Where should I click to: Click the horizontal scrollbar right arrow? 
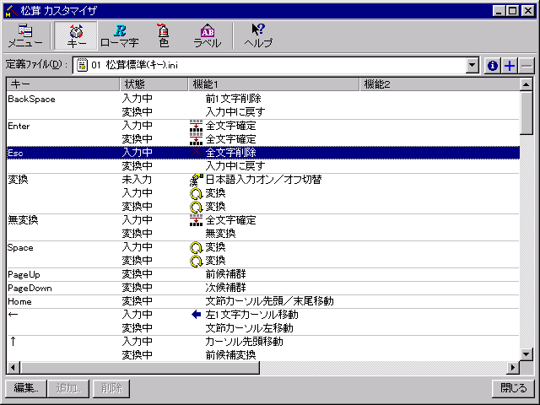[513, 368]
